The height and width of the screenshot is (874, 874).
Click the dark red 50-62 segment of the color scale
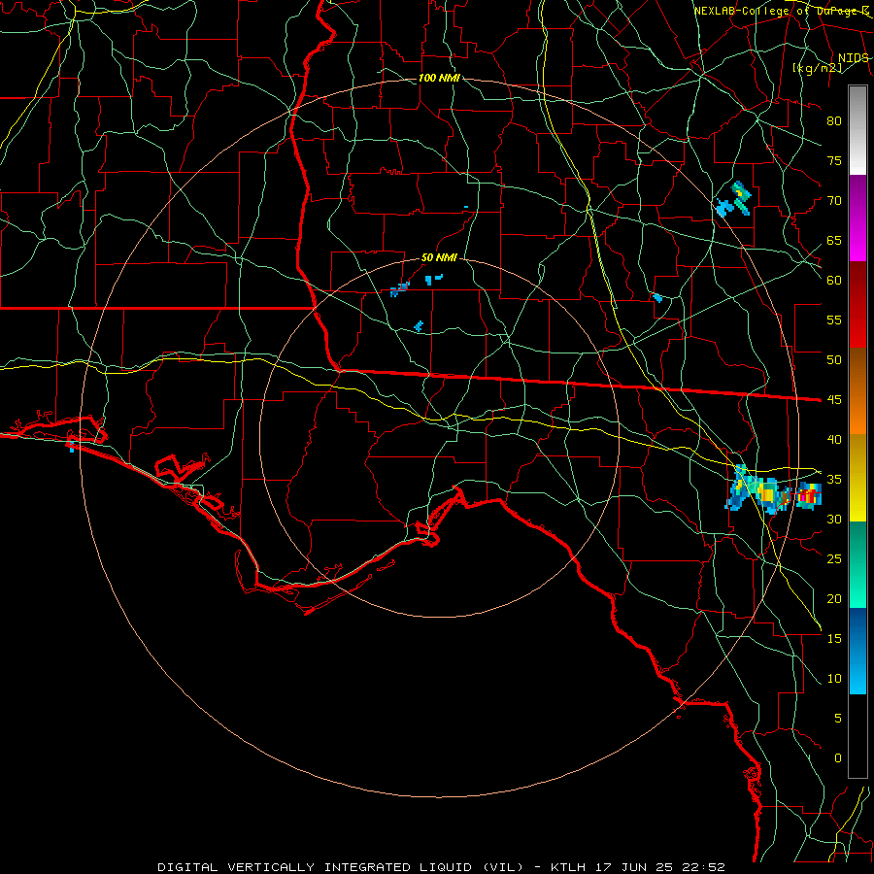857,304
